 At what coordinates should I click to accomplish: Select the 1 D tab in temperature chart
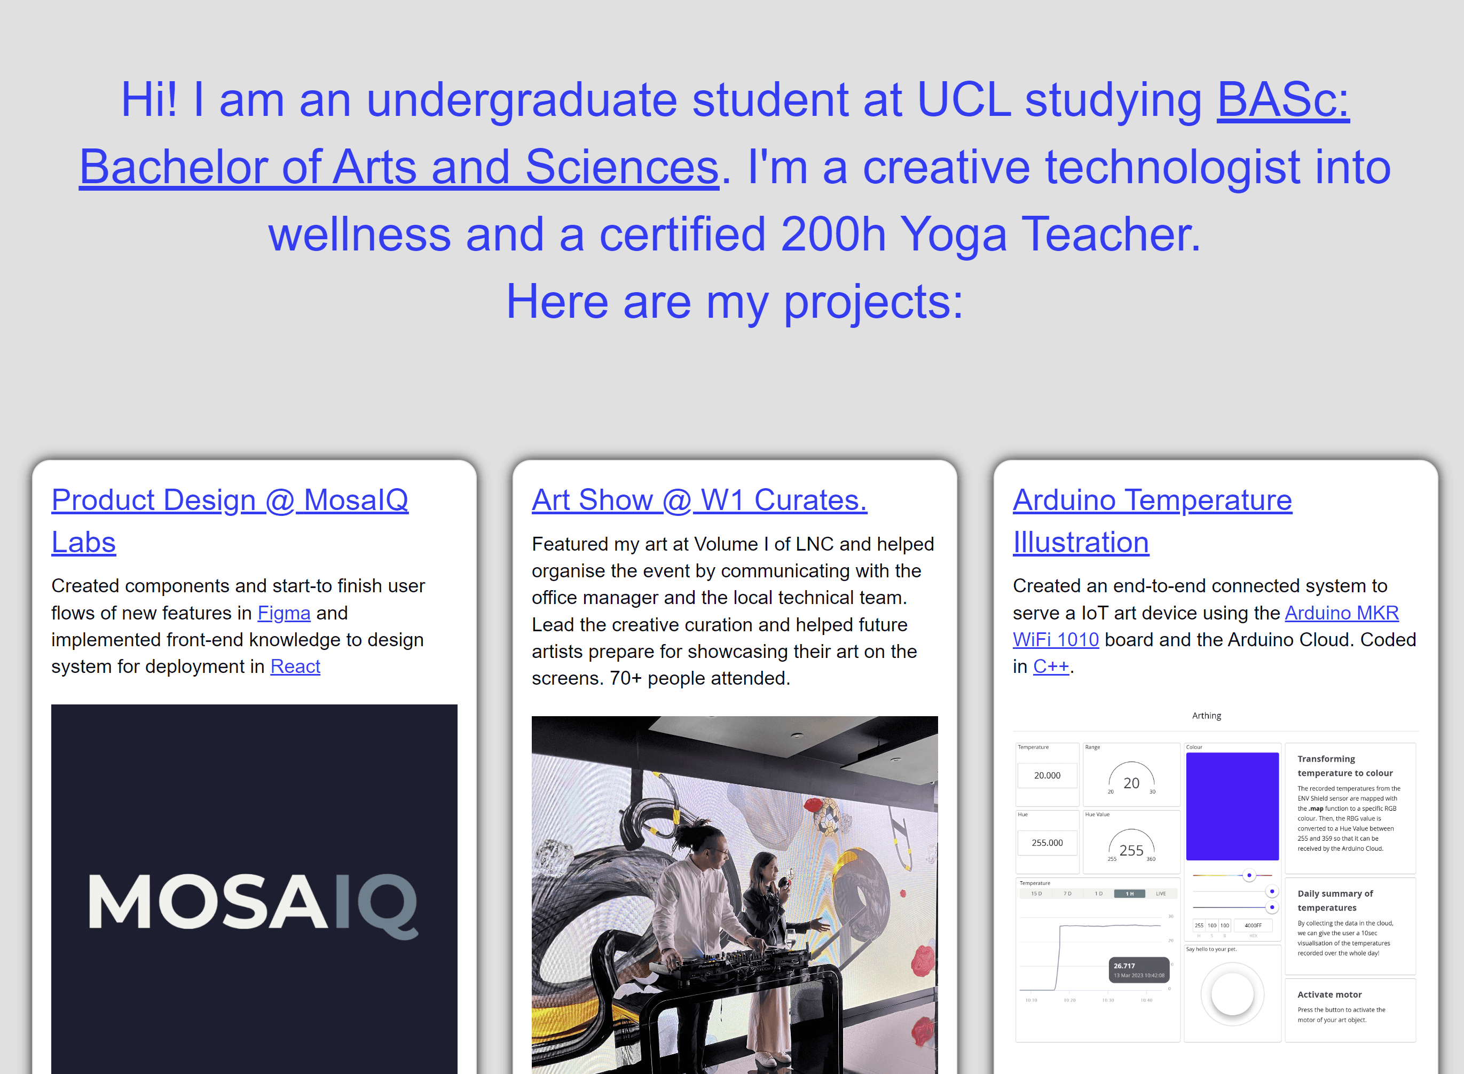(x=1098, y=893)
